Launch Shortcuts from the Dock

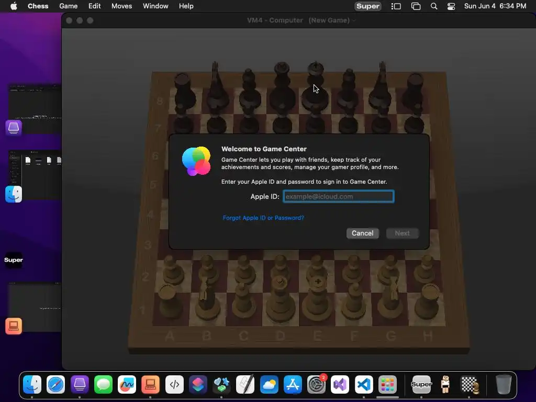pos(198,385)
